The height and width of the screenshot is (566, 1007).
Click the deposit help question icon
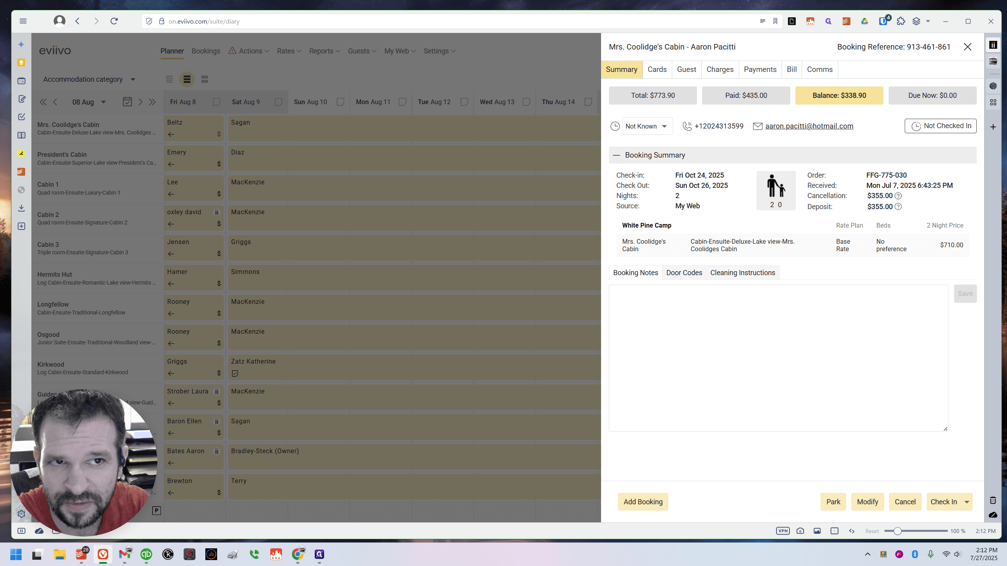tap(898, 207)
